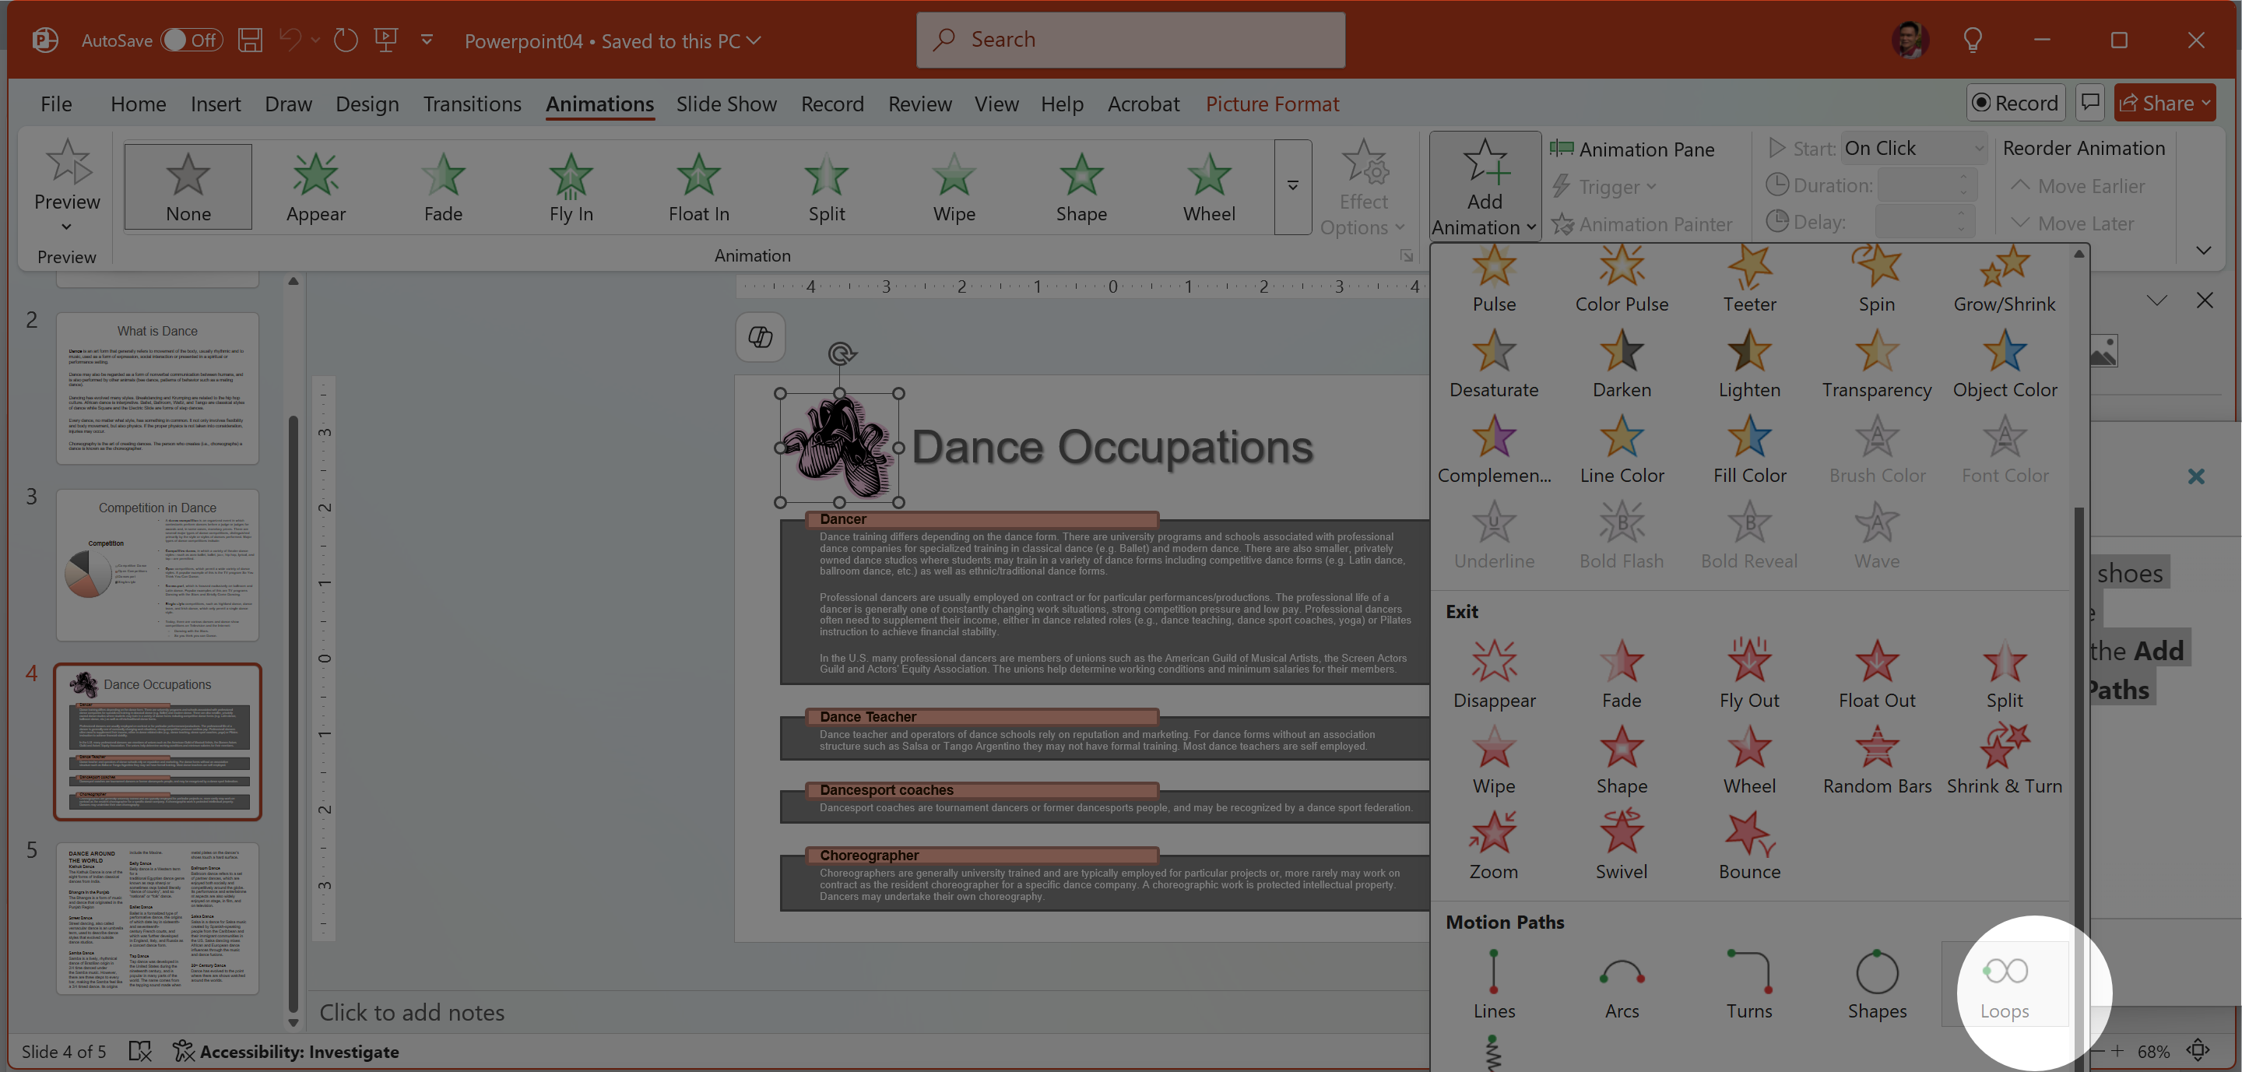Select the Wheel entrance animation in gallery
Viewport: 2242px width, 1072px height.
point(1208,187)
